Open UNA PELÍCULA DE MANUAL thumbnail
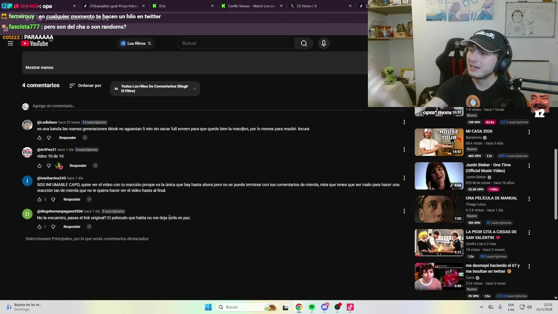Image resolution: width=558 pixels, height=314 pixels. [x=439, y=209]
